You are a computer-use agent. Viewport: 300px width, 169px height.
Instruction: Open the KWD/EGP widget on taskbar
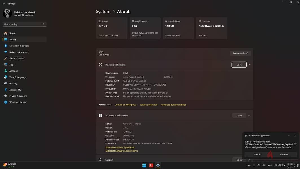[x=10, y=165]
